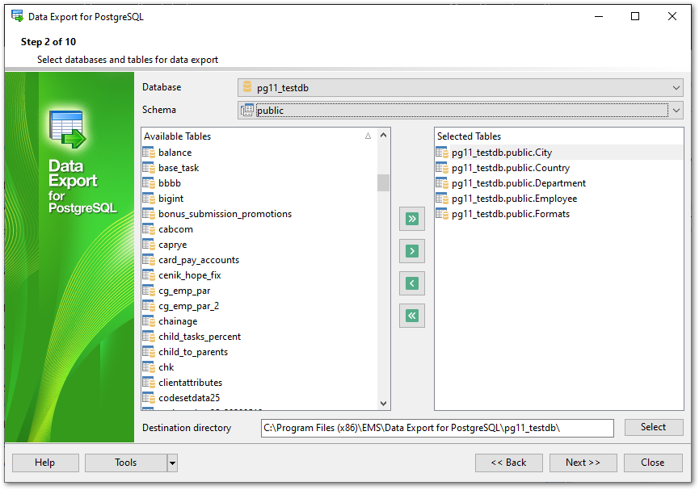The width and height of the screenshot is (699, 490).
Task: Click the base_task table icon
Action: pos(149,168)
